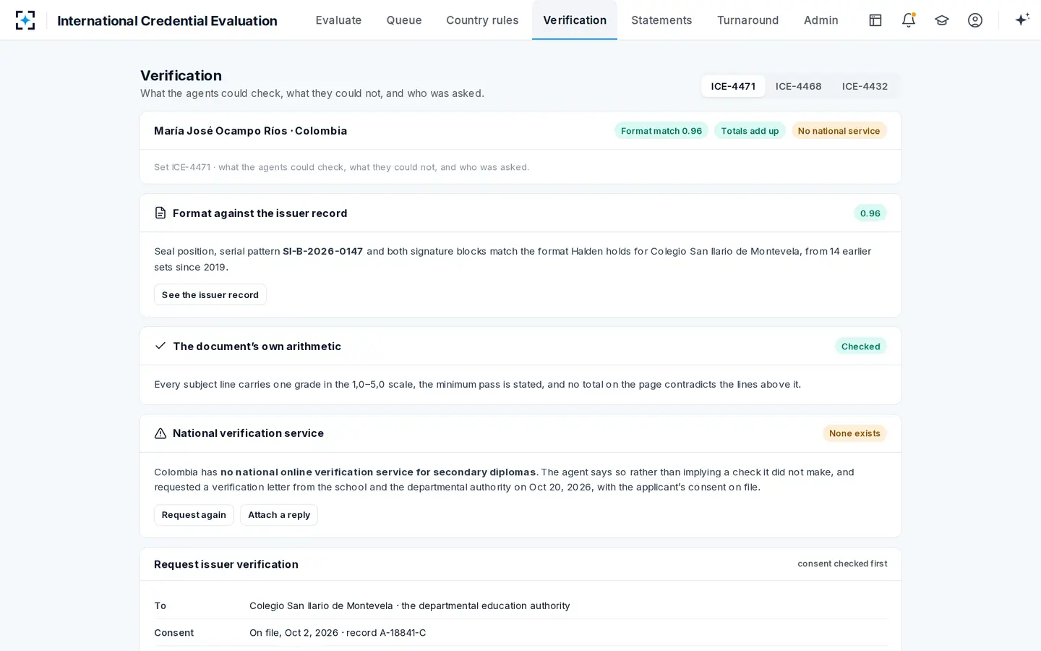Click the None exists badge

click(854, 433)
